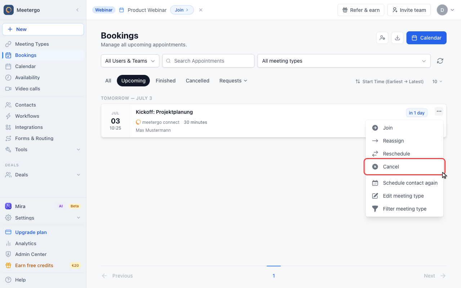Change the Start Time sort order
Screen dimensions: 461x288
click(389, 82)
